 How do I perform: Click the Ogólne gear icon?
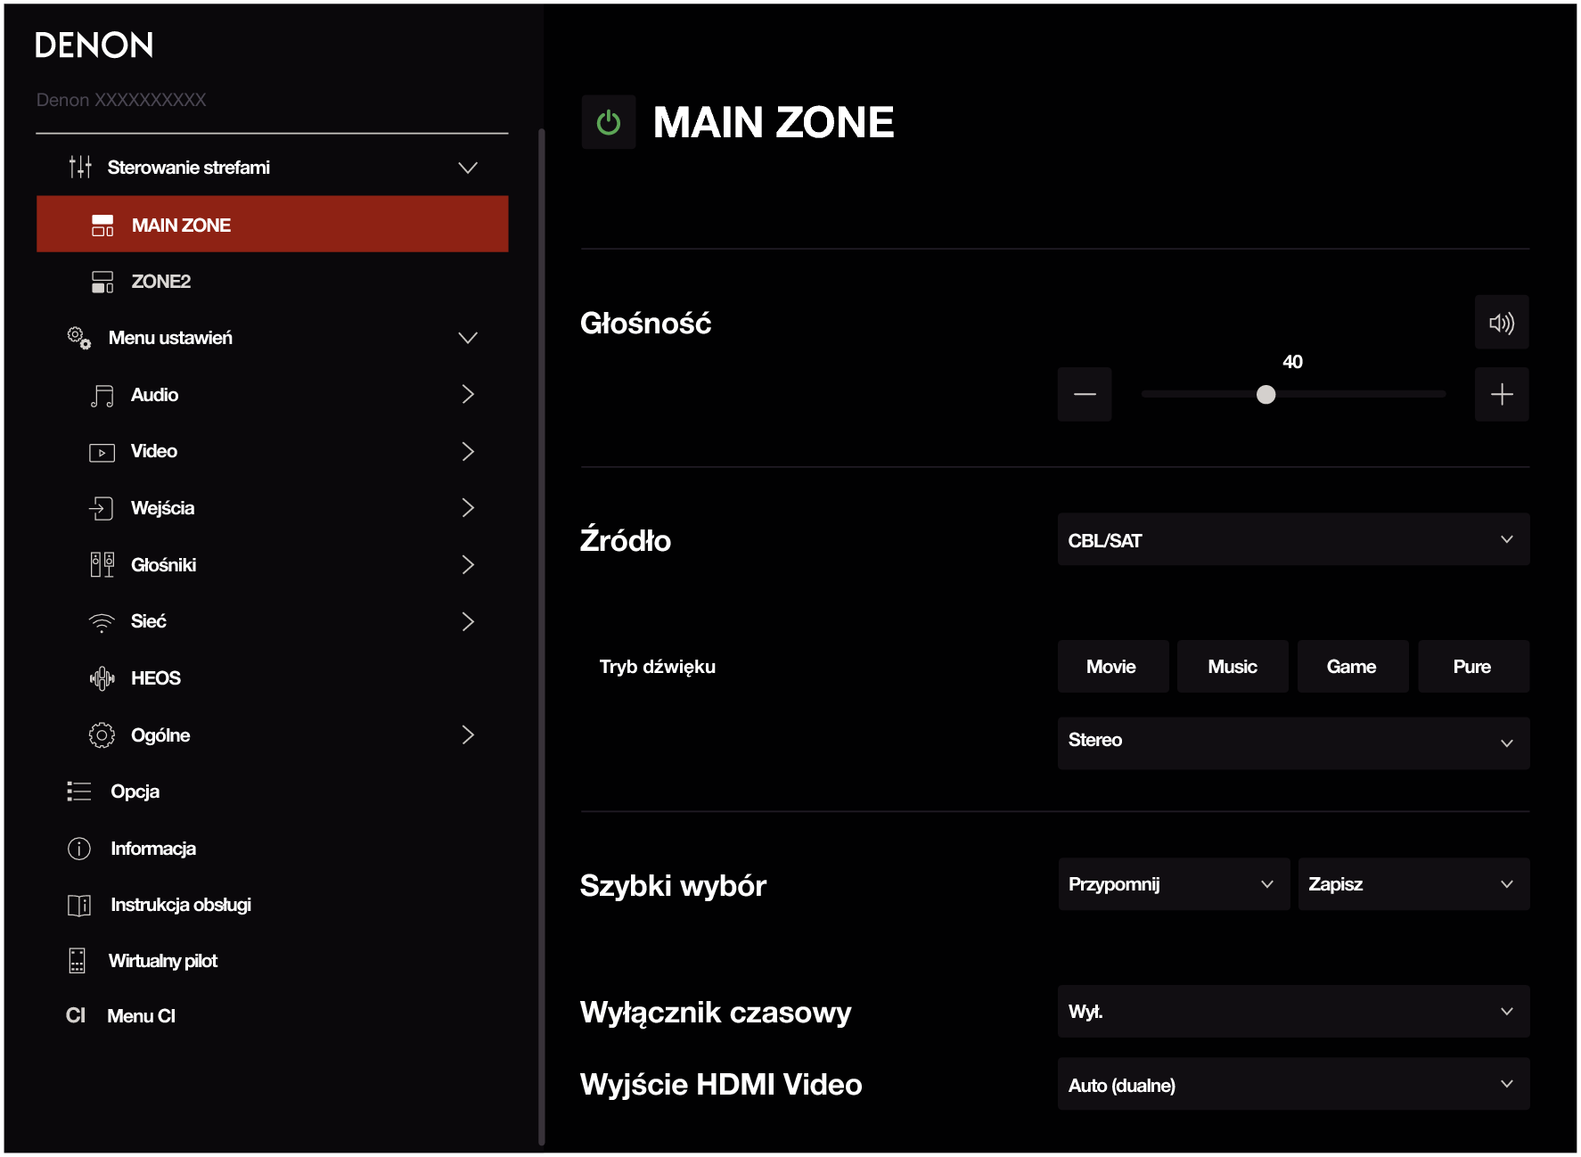pyautogui.click(x=102, y=735)
